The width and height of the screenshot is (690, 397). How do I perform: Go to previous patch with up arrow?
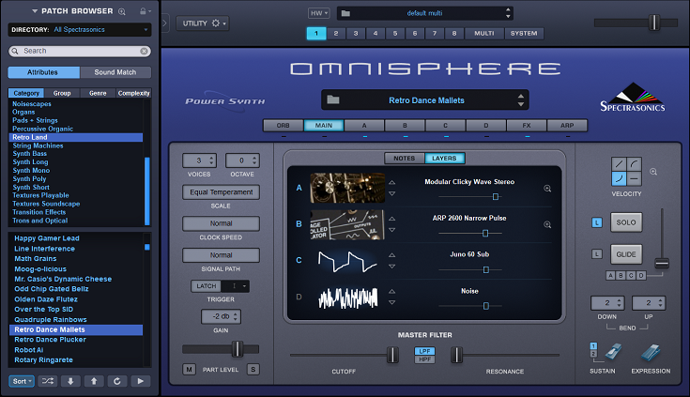(x=94, y=381)
